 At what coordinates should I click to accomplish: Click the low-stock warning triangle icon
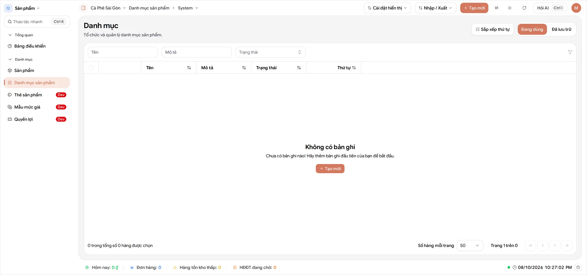(175, 267)
